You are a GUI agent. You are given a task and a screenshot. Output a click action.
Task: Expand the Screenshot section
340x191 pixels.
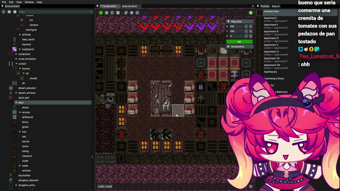coord(228,47)
